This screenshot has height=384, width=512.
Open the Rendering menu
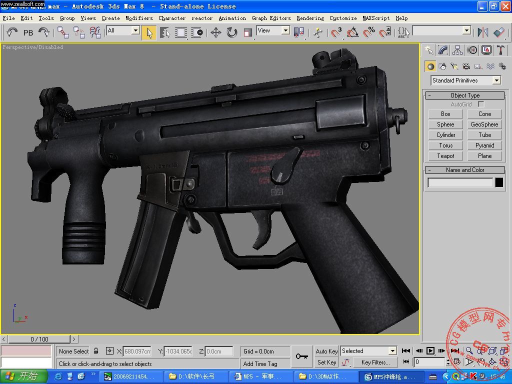tap(310, 18)
